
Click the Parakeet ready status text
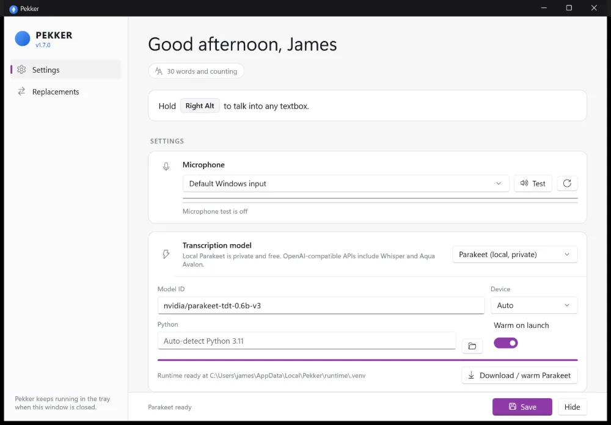(170, 407)
